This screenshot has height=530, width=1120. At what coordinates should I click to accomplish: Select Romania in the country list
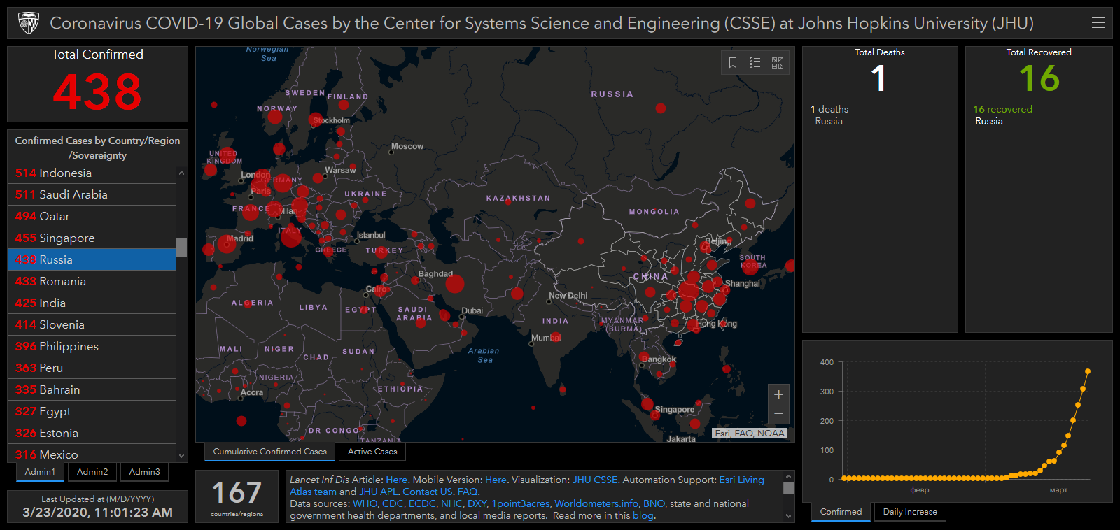pos(92,281)
